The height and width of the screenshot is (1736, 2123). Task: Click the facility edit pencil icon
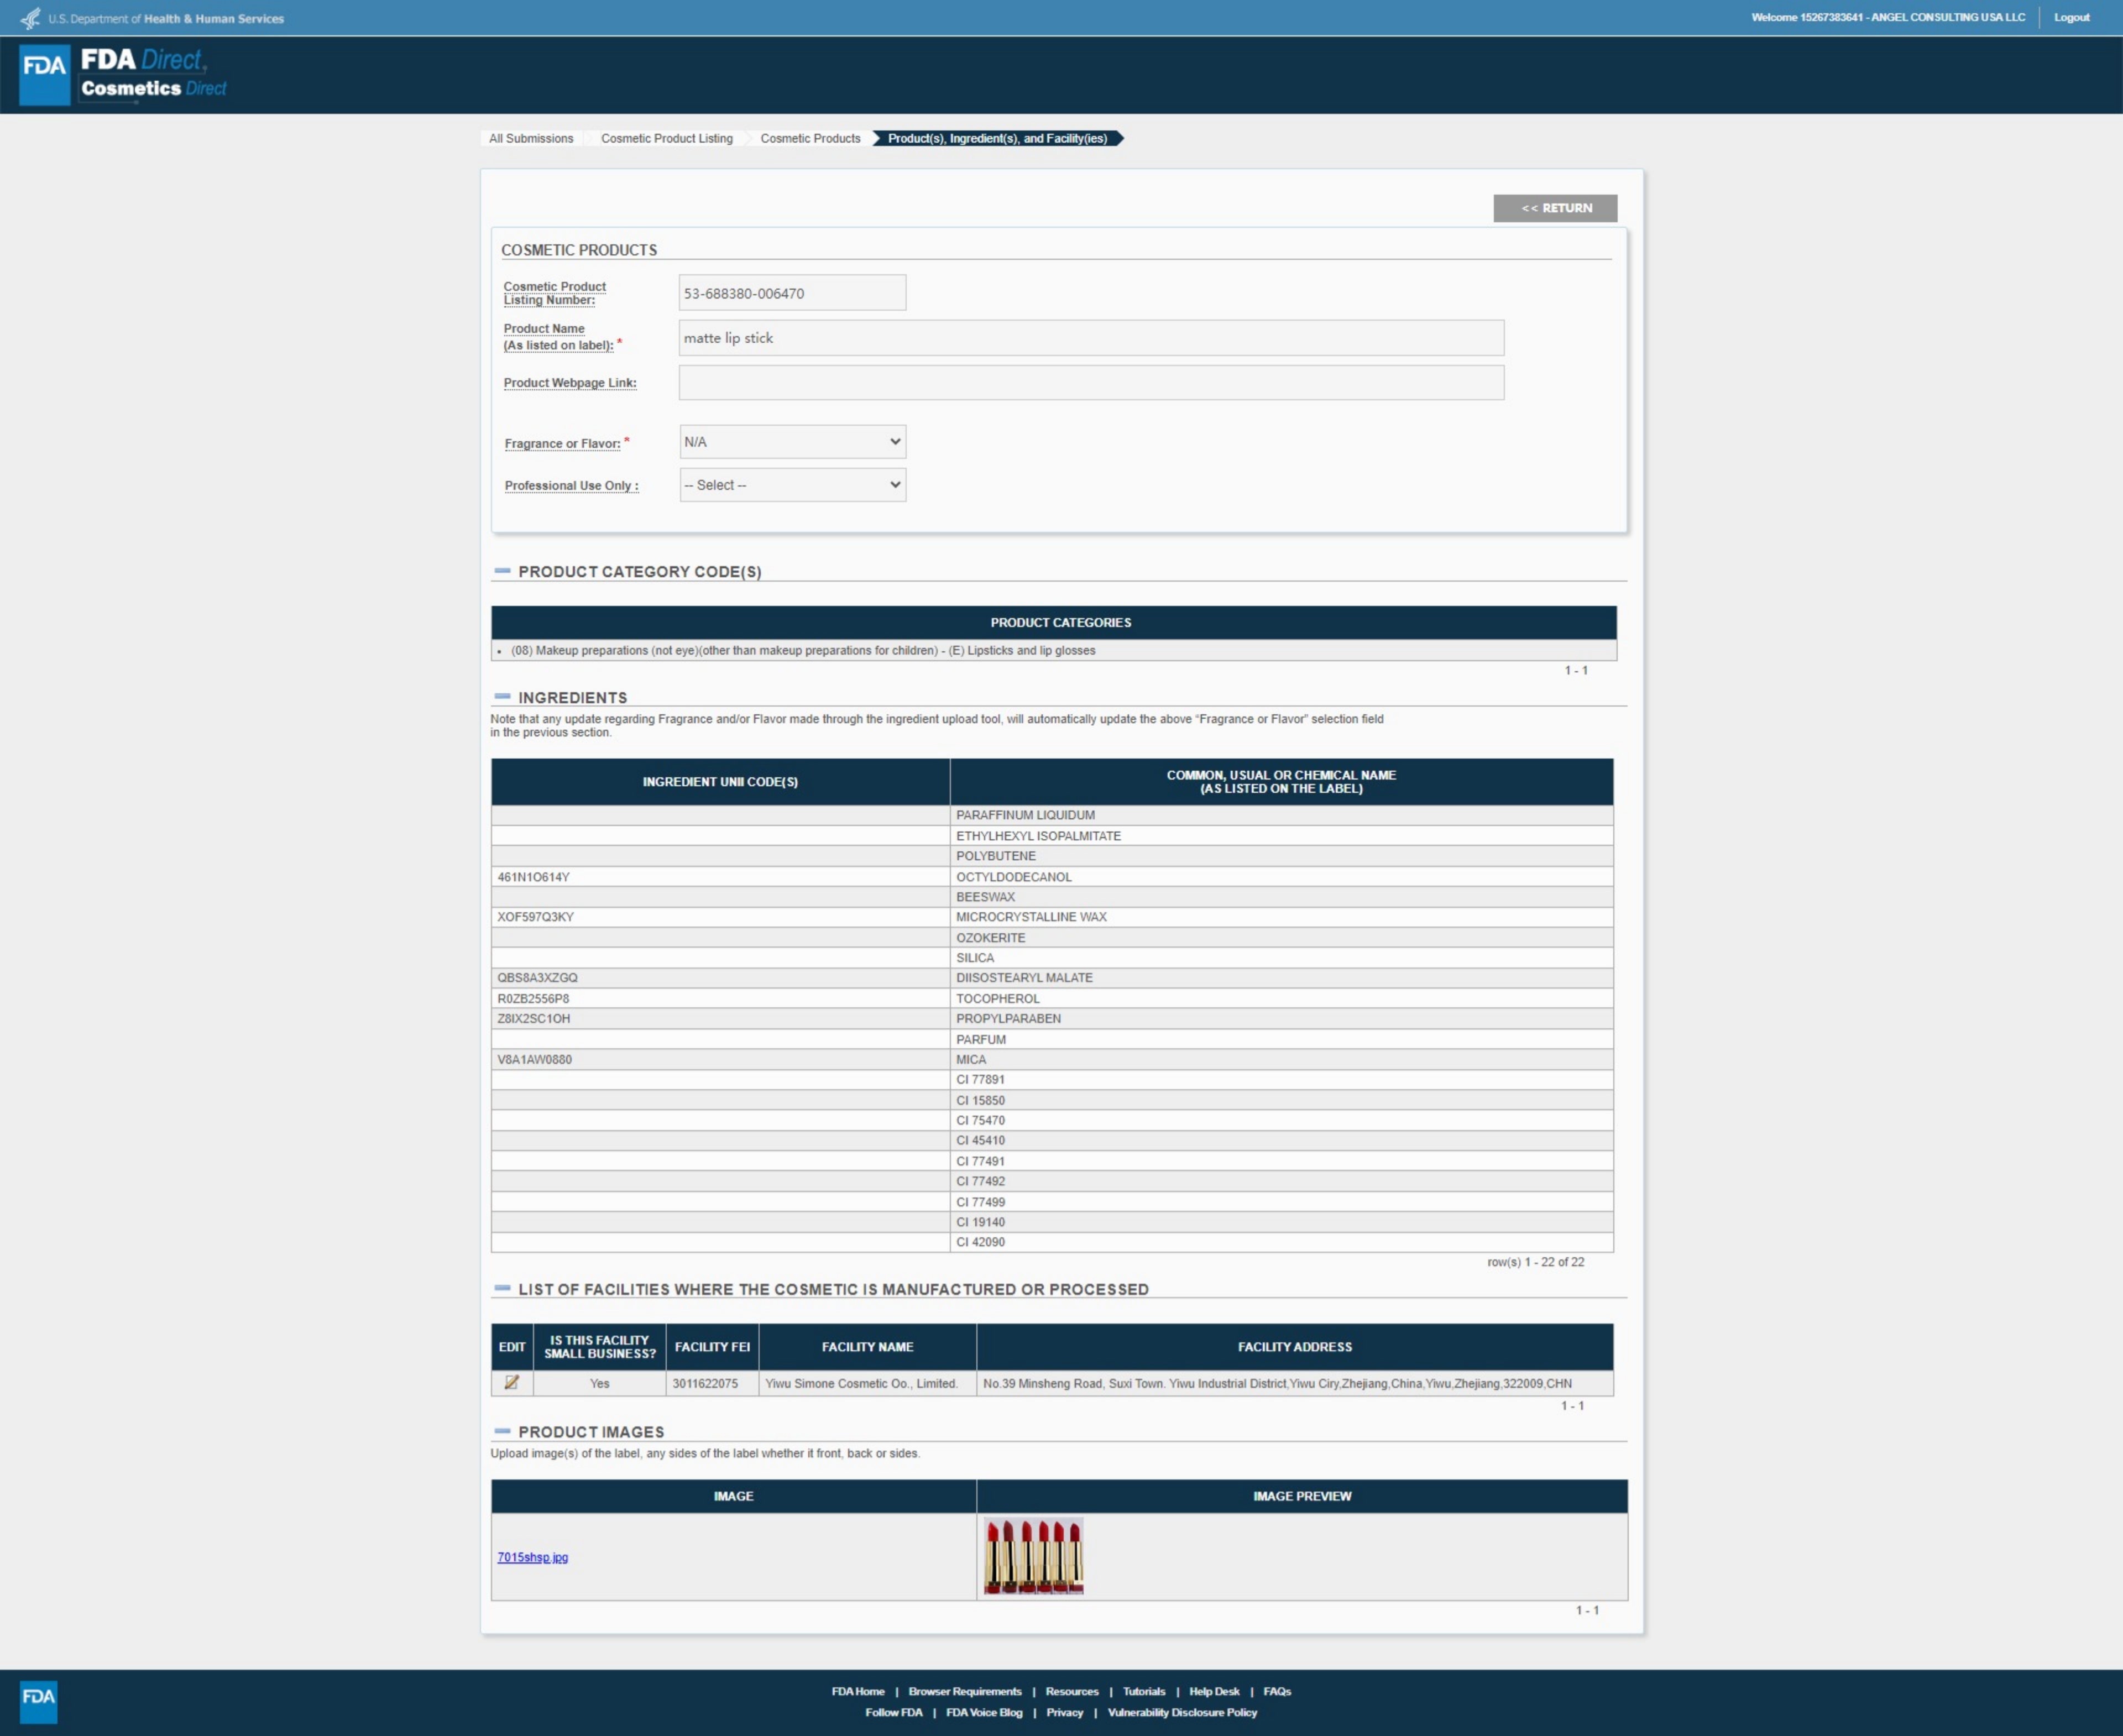(x=511, y=1382)
